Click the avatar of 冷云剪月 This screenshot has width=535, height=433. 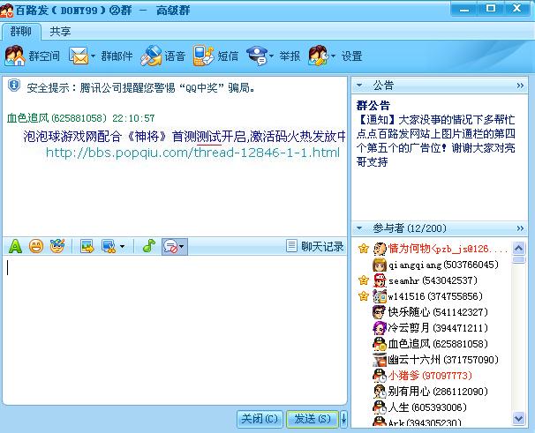380,328
